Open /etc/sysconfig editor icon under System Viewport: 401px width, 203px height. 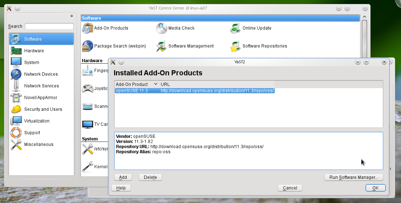click(x=87, y=149)
